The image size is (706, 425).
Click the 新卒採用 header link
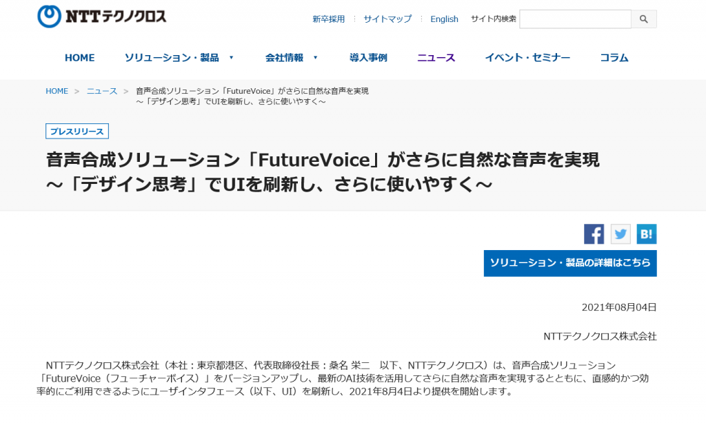tap(328, 19)
